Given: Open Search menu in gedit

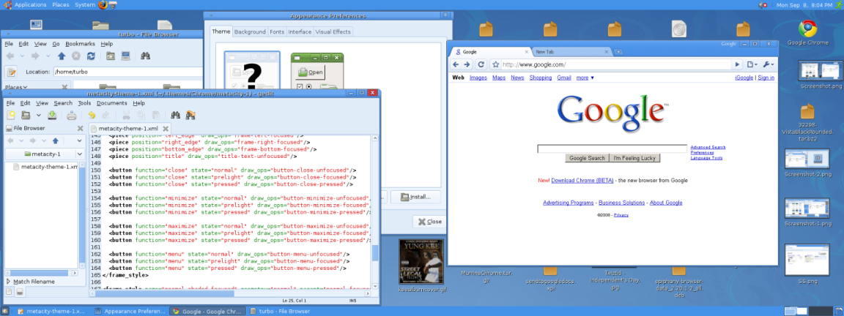Looking at the screenshot, I should (63, 103).
